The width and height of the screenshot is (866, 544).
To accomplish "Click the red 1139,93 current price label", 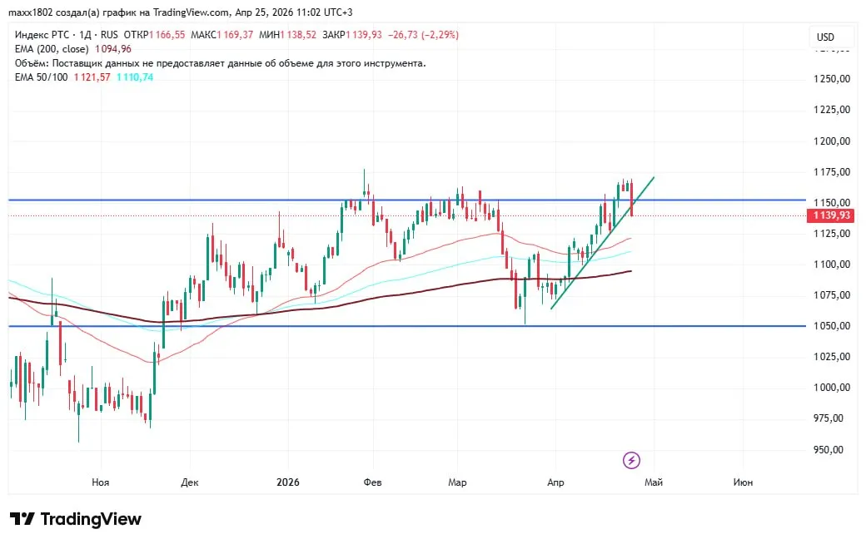I will (831, 215).
